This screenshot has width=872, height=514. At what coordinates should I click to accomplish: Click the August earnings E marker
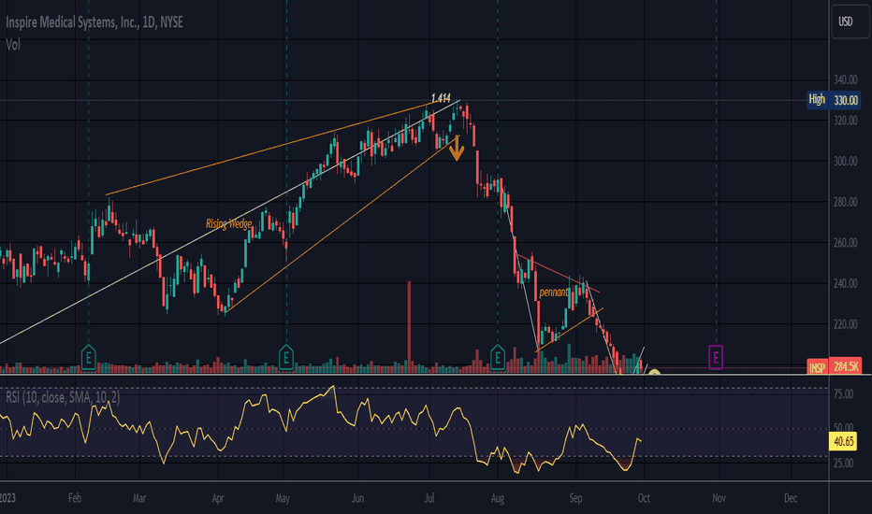click(x=498, y=357)
